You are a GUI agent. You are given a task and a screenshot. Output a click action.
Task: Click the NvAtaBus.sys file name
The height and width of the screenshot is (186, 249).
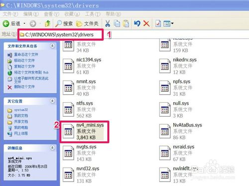[187, 125]
